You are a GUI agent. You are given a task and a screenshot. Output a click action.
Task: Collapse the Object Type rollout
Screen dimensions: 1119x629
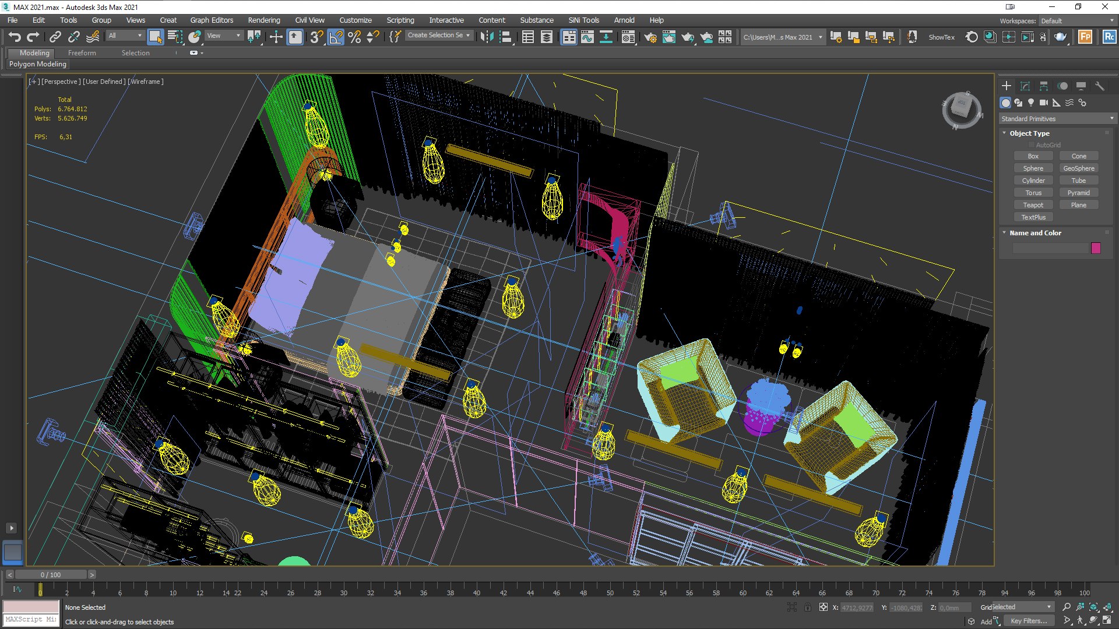point(1029,133)
